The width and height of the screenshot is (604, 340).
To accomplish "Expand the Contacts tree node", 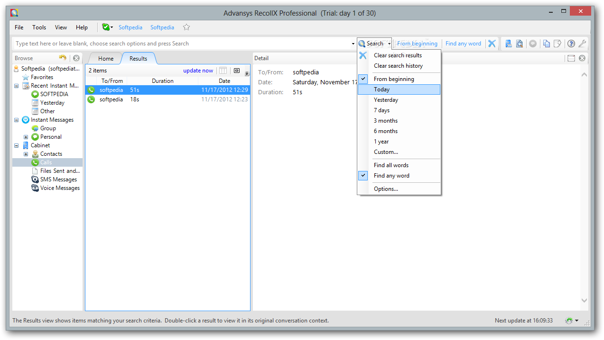I will (x=26, y=154).
